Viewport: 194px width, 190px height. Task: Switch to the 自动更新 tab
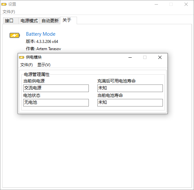[50, 21]
